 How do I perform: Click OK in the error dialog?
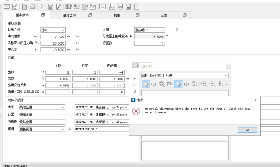pyautogui.click(x=247, y=130)
